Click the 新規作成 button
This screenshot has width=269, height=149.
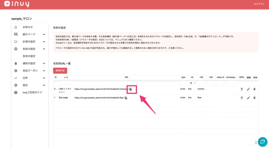[60, 71]
